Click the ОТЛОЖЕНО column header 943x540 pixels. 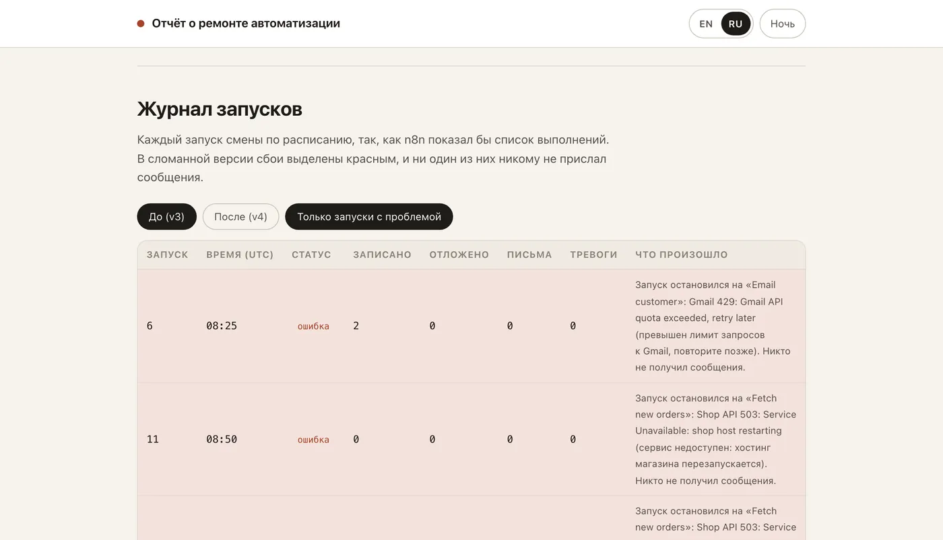(459, 255)
